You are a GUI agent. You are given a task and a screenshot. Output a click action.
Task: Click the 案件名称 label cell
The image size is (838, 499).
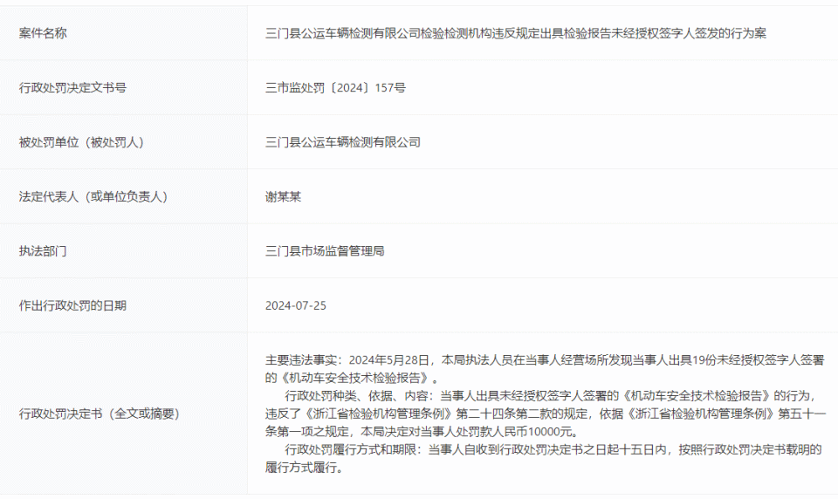[123, 33]
